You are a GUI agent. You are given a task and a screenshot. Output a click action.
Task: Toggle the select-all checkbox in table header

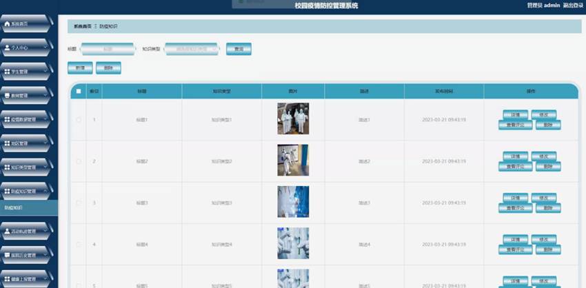click(79, 91)
